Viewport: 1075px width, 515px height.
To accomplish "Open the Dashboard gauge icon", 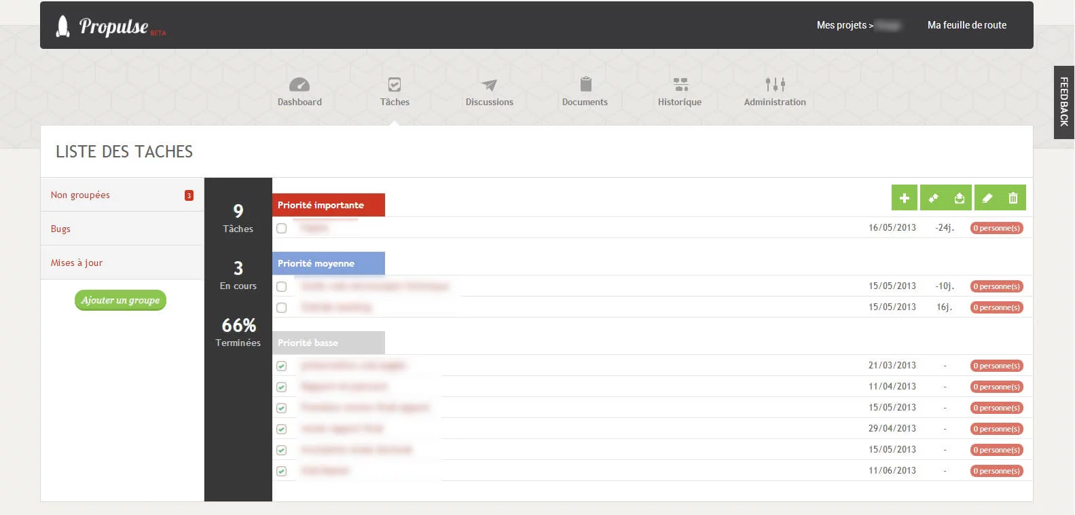I will tap(299, 85).
